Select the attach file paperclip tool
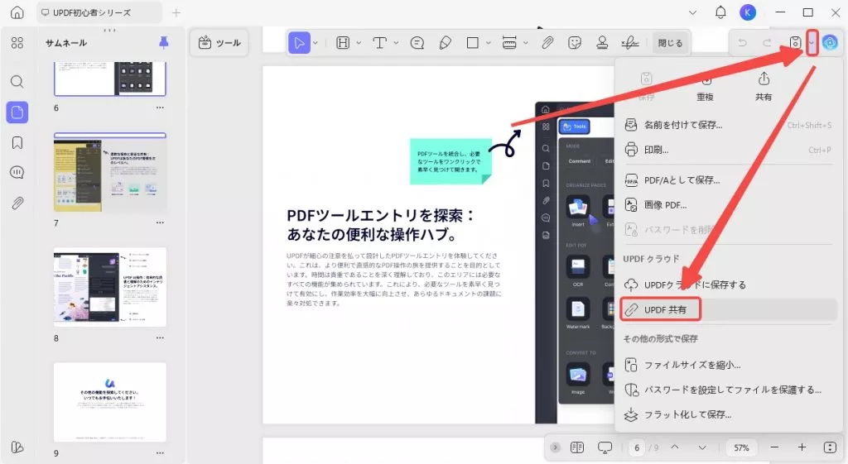Viewport: 848px width, 464px height. click(547, 43)
